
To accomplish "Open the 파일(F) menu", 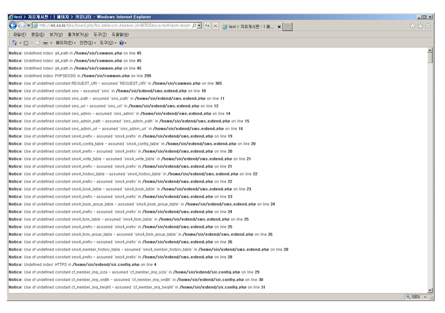I will [x=20, y=34].
